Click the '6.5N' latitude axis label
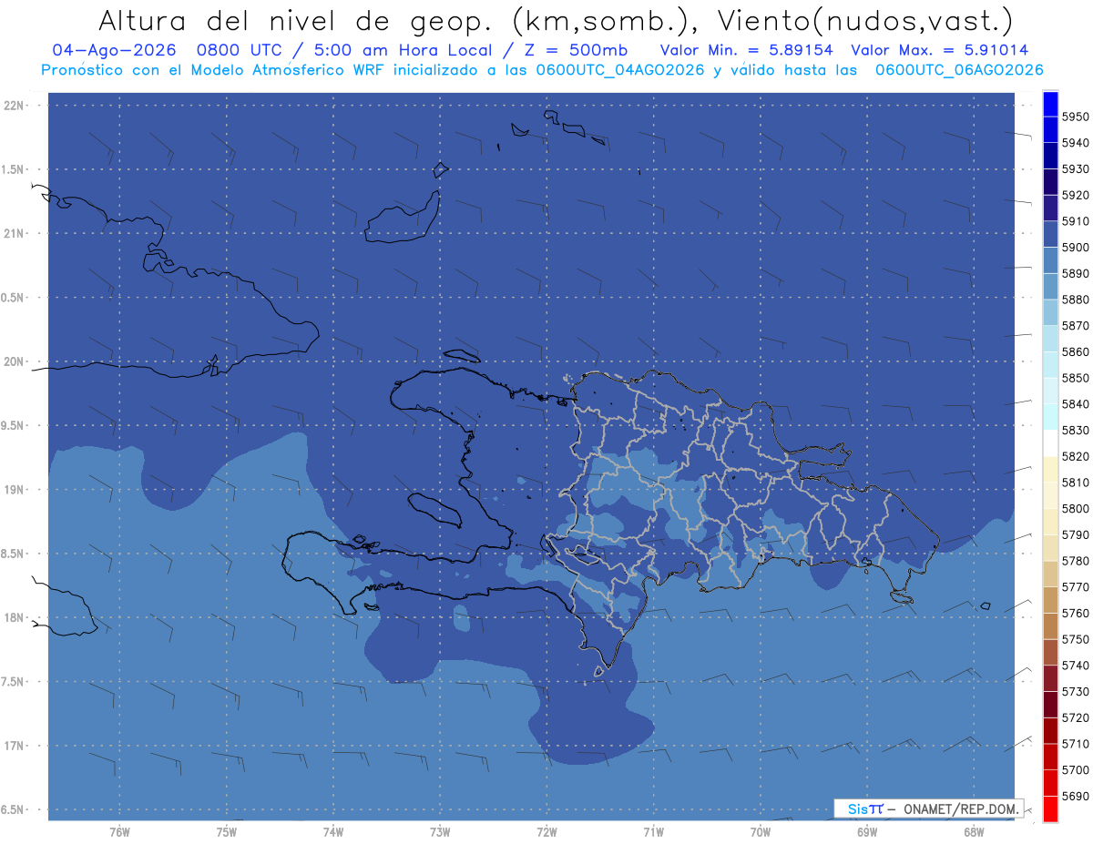The image size is (1093, 844). [x=13, y=809]
